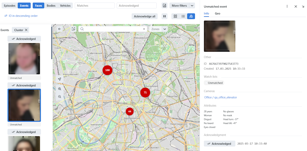Click the map back arrow button
307x151 pixels.
tap(60, 29)
